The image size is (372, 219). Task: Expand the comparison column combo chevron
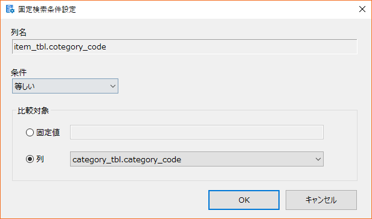(x=318, y=159)
